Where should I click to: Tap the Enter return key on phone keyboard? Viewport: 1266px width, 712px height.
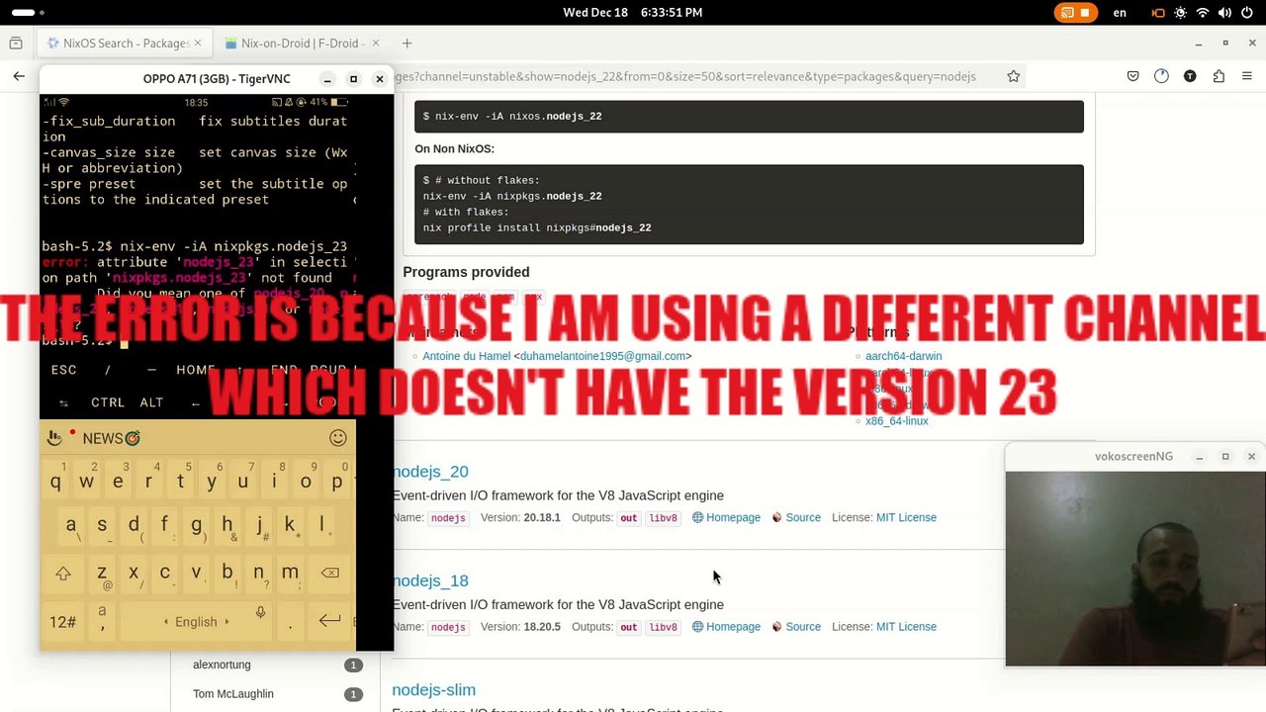coord(329,621)
